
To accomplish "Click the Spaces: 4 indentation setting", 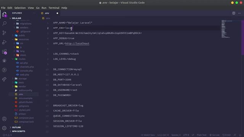I will [176, 135].
